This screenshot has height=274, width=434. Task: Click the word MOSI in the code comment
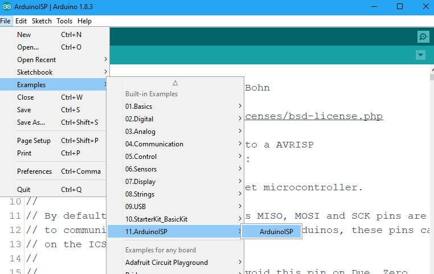pos(307,216)
